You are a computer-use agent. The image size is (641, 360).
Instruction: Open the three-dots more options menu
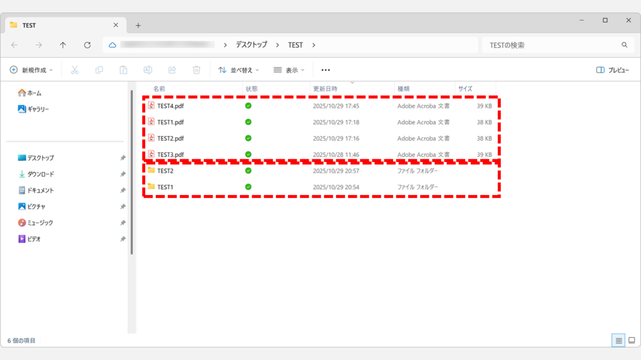pyautogui.click(x=326, y=70)
